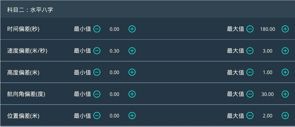Increase 时间偏差 minimum value

(132, 29)
